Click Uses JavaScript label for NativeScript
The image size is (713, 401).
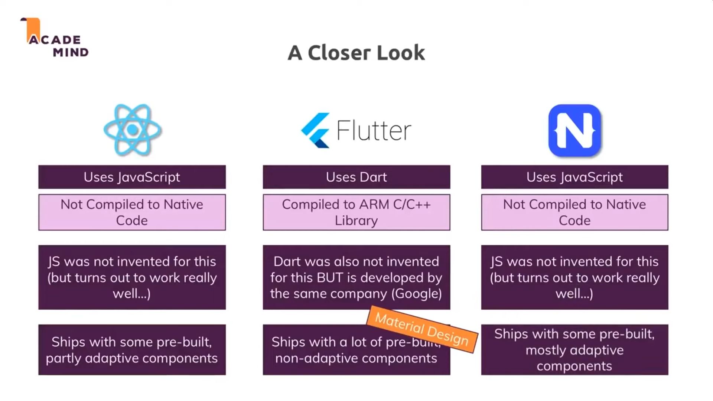[x=574, y=177]
